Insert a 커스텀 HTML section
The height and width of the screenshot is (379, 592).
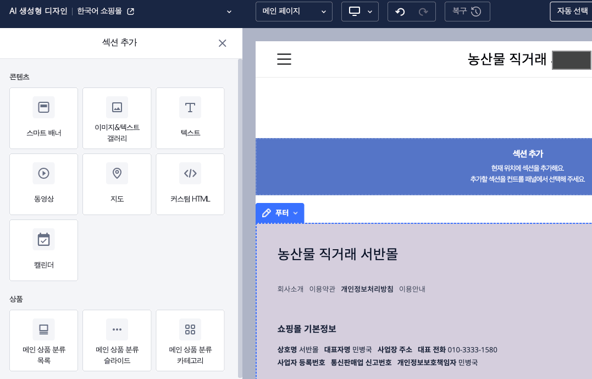point(190,184)
